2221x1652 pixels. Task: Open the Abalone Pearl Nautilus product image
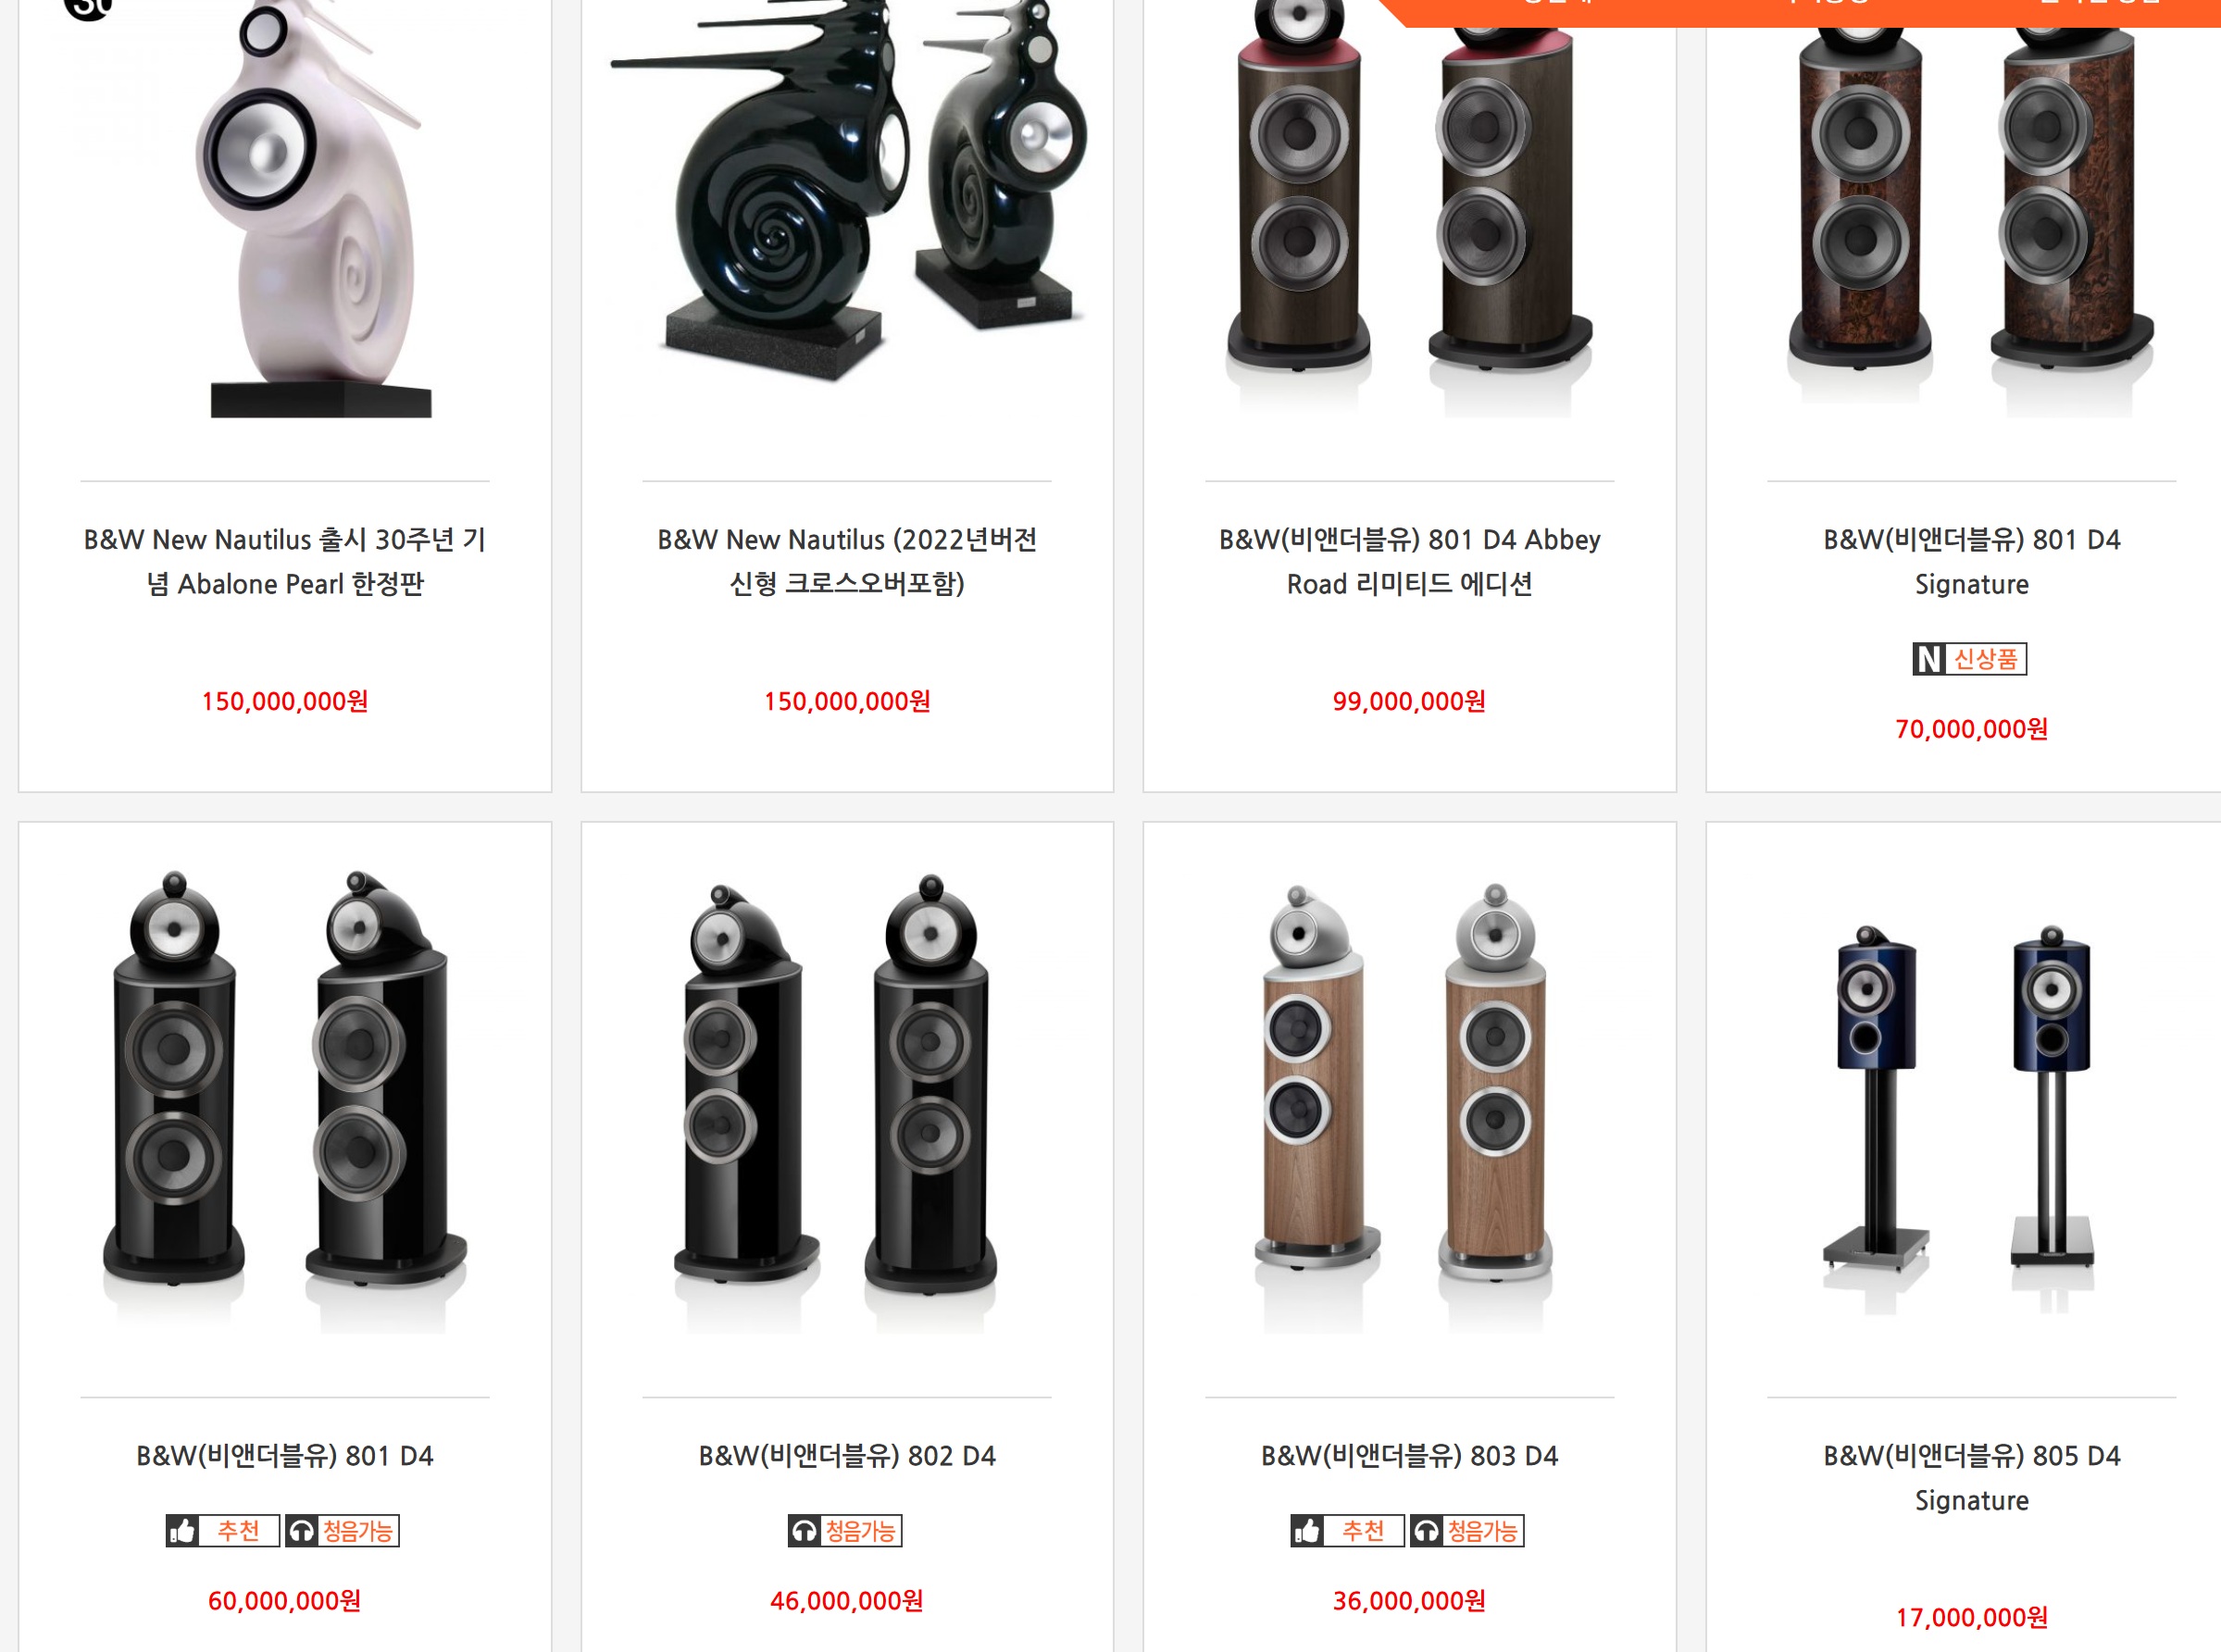(285, 210)
